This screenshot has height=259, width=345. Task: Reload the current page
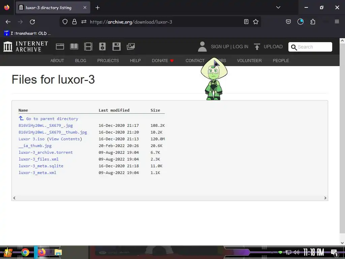pyautogui.click(x=32, y=22)
